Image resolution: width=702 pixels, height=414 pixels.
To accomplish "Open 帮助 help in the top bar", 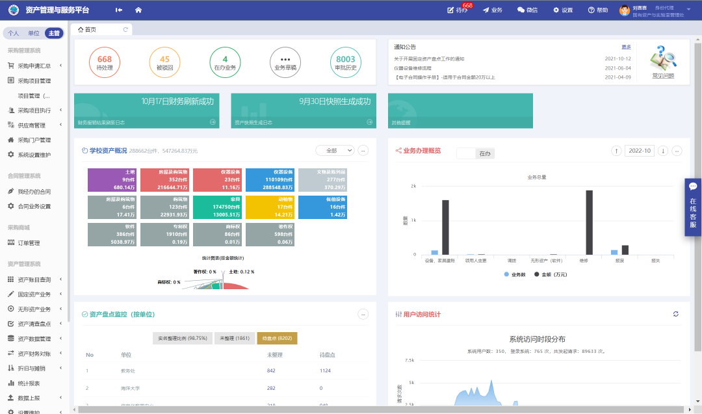I will click(x=598, y=10).
